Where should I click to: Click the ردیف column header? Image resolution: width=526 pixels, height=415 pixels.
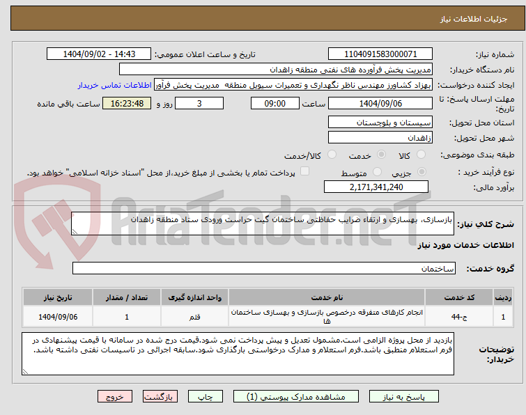coord(503,298)
